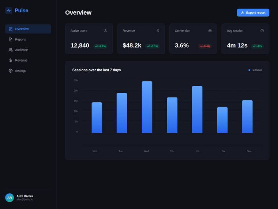Viewport: 278px width, 209px height.
Task: Click the 3.6% conversion value
Action: pos(182,45)
